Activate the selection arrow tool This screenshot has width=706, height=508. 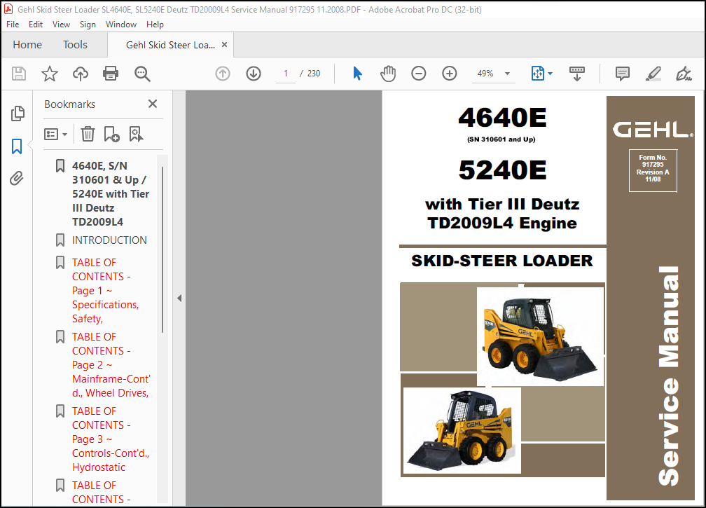357,74
